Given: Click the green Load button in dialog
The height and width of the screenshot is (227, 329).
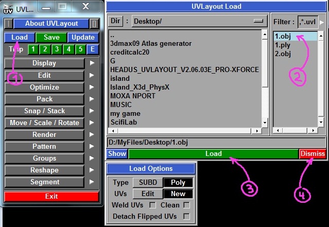Looking at the screenshot, I should 213,153.
